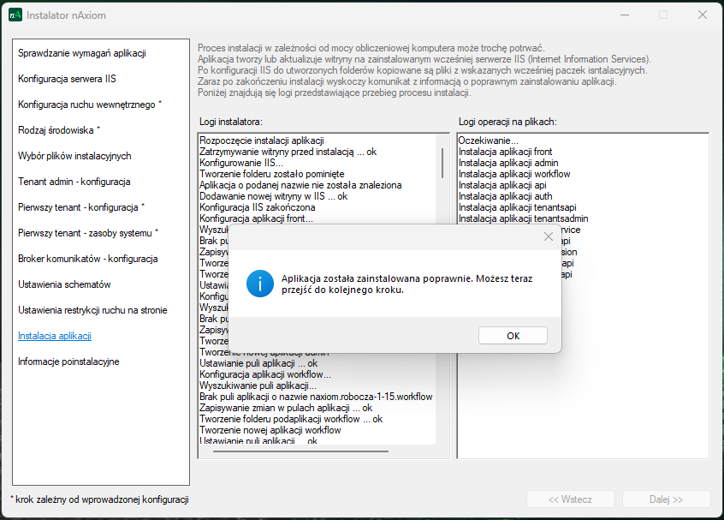Open the Konfiguracja serwera IIS step

tap(67, 79)
